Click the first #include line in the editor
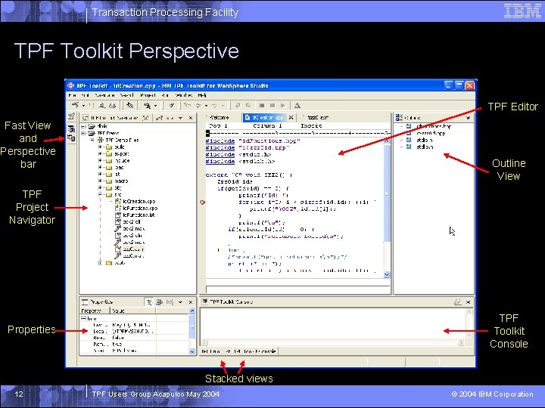545x408 pixels. tap(253, 141)
